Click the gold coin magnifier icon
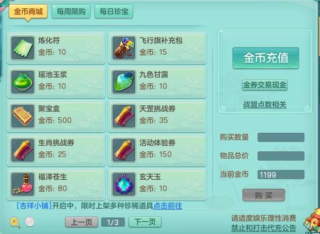The width and height of the screenshot is (320, 234). [x=15, y=222]
